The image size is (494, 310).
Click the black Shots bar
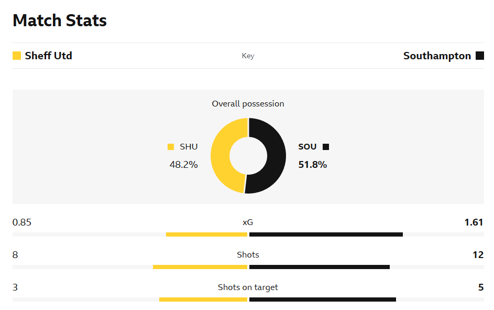pyautogui.click(x=320, y=267)
